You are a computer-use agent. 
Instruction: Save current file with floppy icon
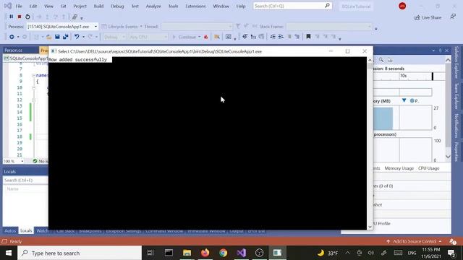(x=57, y=37)
